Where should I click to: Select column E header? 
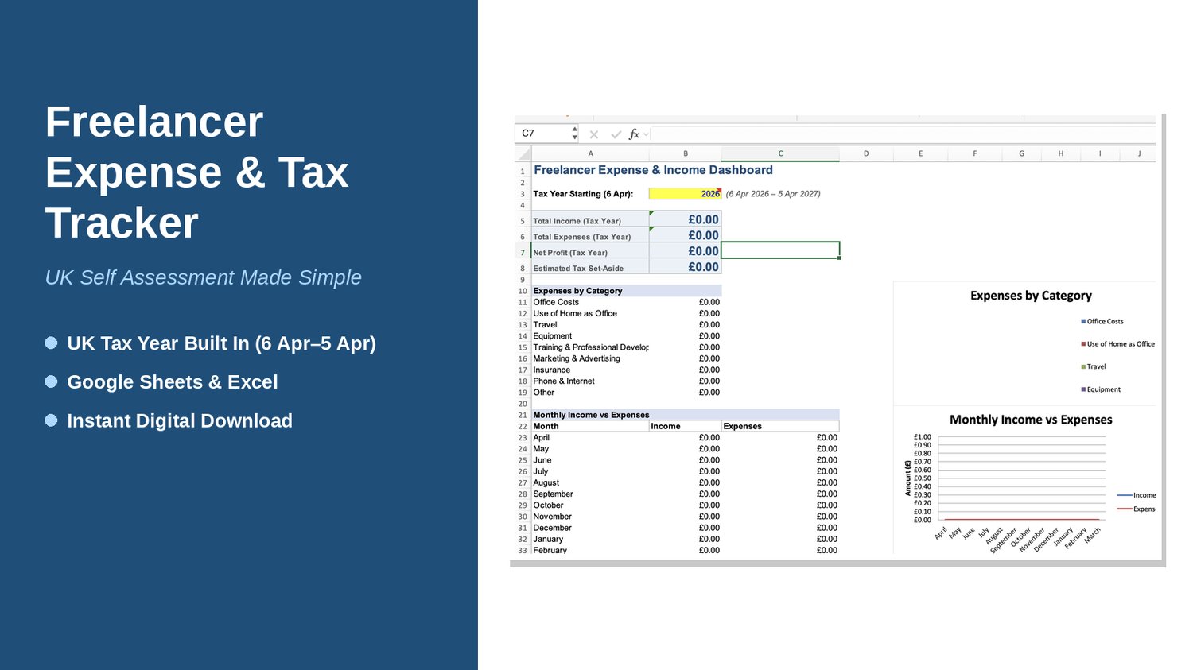pyautogui.click(x=920, y=153)
